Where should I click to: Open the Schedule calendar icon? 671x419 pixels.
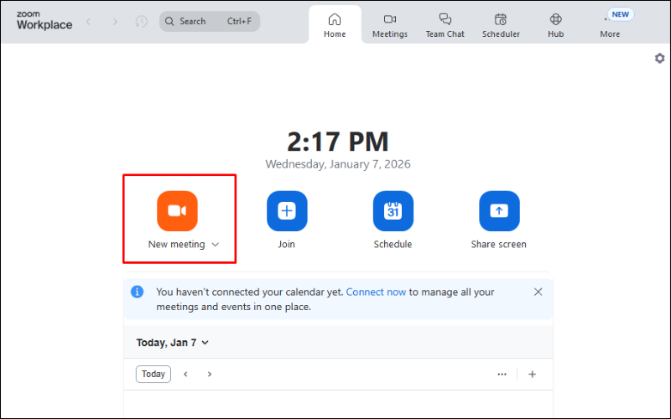[x=393, y=211]
